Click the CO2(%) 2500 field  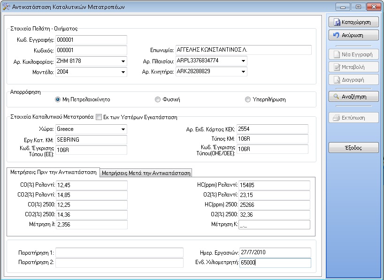(x=92, y=214)
